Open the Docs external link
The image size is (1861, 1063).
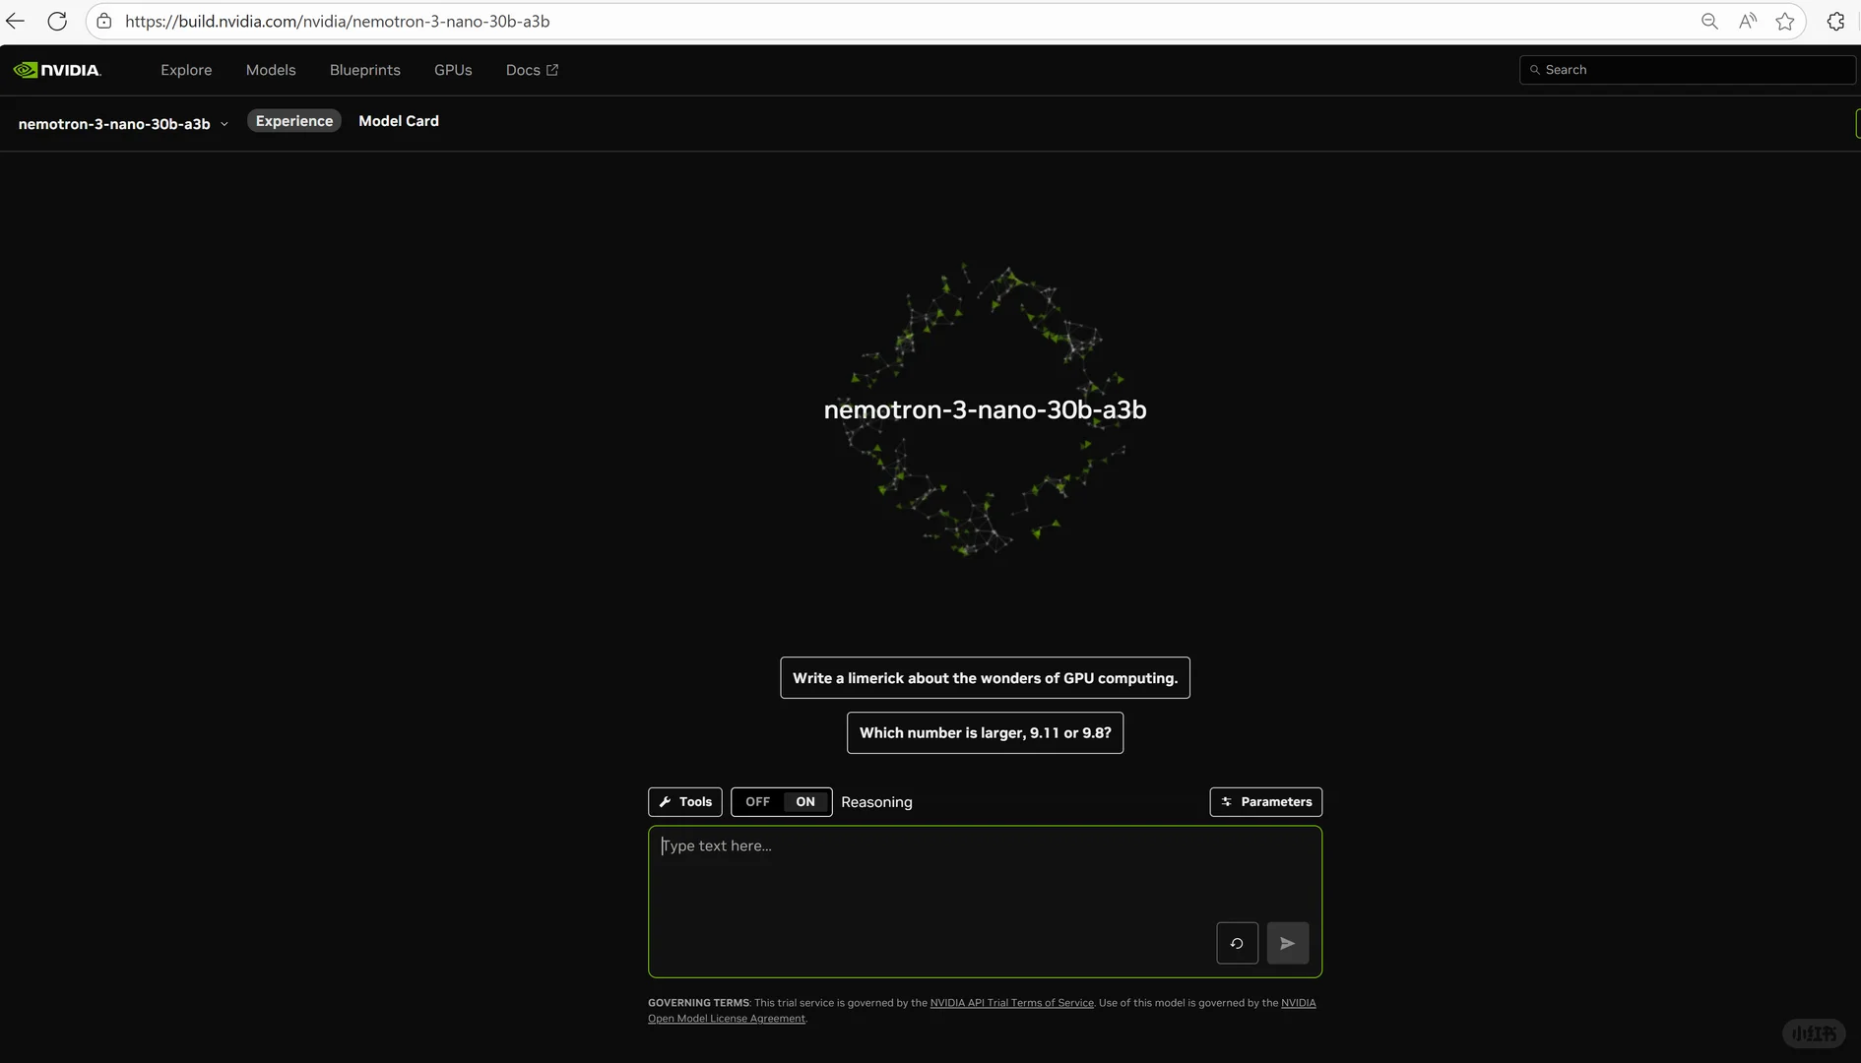pyautogui.click(x=531, y=69)
